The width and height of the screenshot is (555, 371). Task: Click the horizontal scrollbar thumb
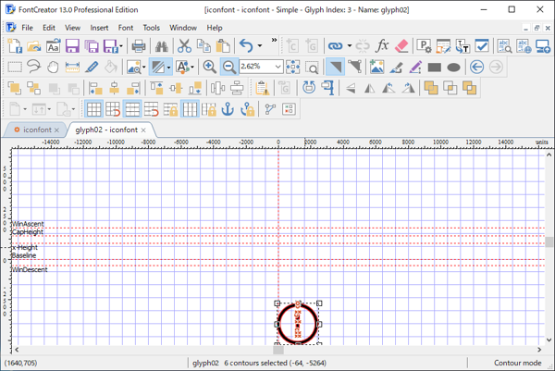tap(278, 350)
